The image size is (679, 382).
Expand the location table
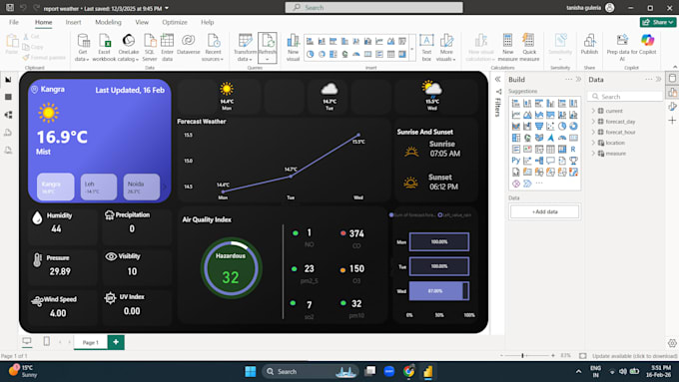[593, 143]
